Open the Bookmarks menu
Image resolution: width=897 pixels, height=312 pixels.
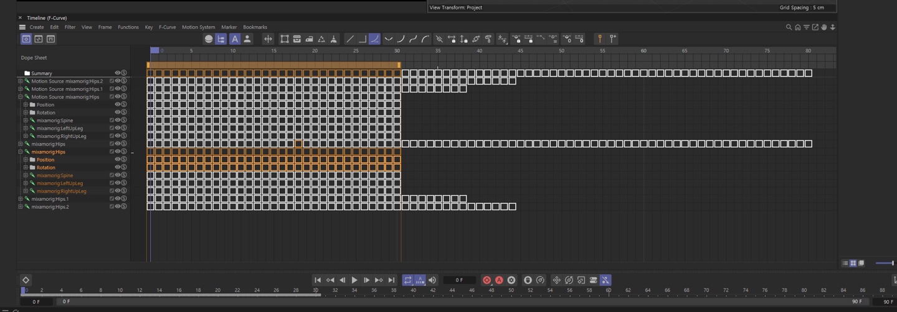pos(255,27)
